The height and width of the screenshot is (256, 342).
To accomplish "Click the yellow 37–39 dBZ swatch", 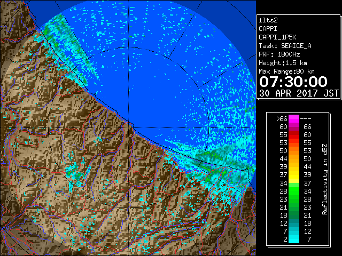I will coord(294,175).
